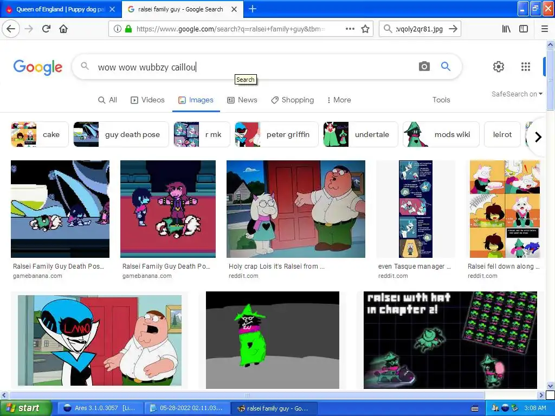The width and height of the screenshot is (555, 416).
Task: Click 'Holy crap Lois it's Ralsei from ...' title
Action: pos(276,266)
